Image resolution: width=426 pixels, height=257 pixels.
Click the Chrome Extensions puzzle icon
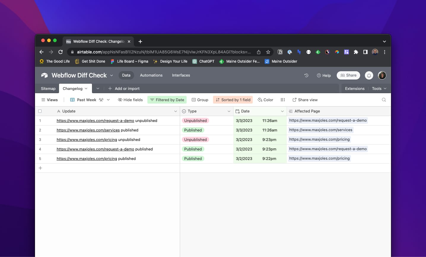(356, 52)
